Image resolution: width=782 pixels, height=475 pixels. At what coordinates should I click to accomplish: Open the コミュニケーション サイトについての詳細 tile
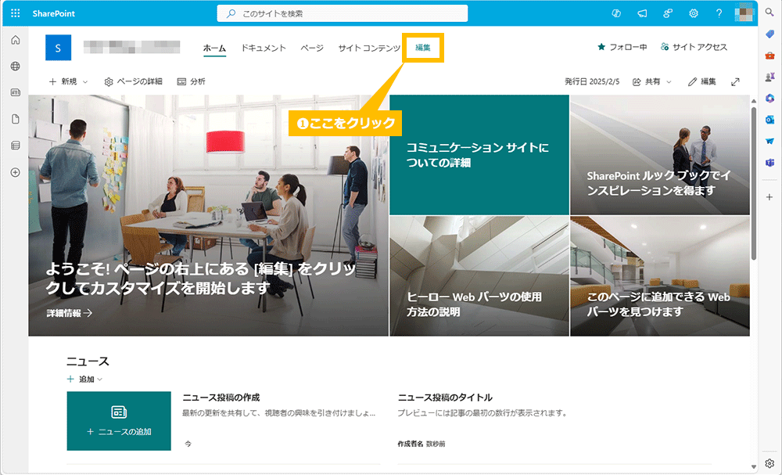479,155
